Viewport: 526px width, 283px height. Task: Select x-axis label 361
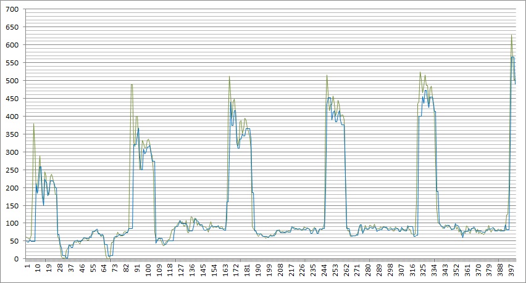pyautogui.click(x=468, y=270)
